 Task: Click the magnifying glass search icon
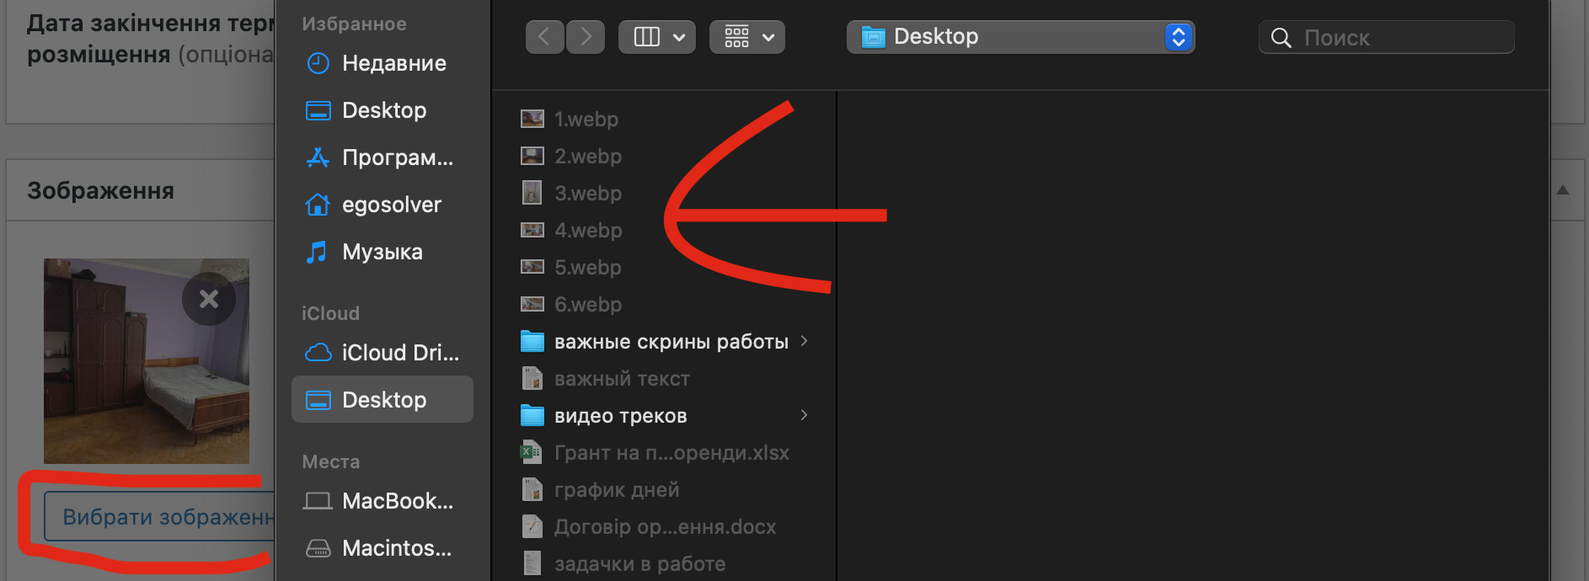coord(1281,38)
